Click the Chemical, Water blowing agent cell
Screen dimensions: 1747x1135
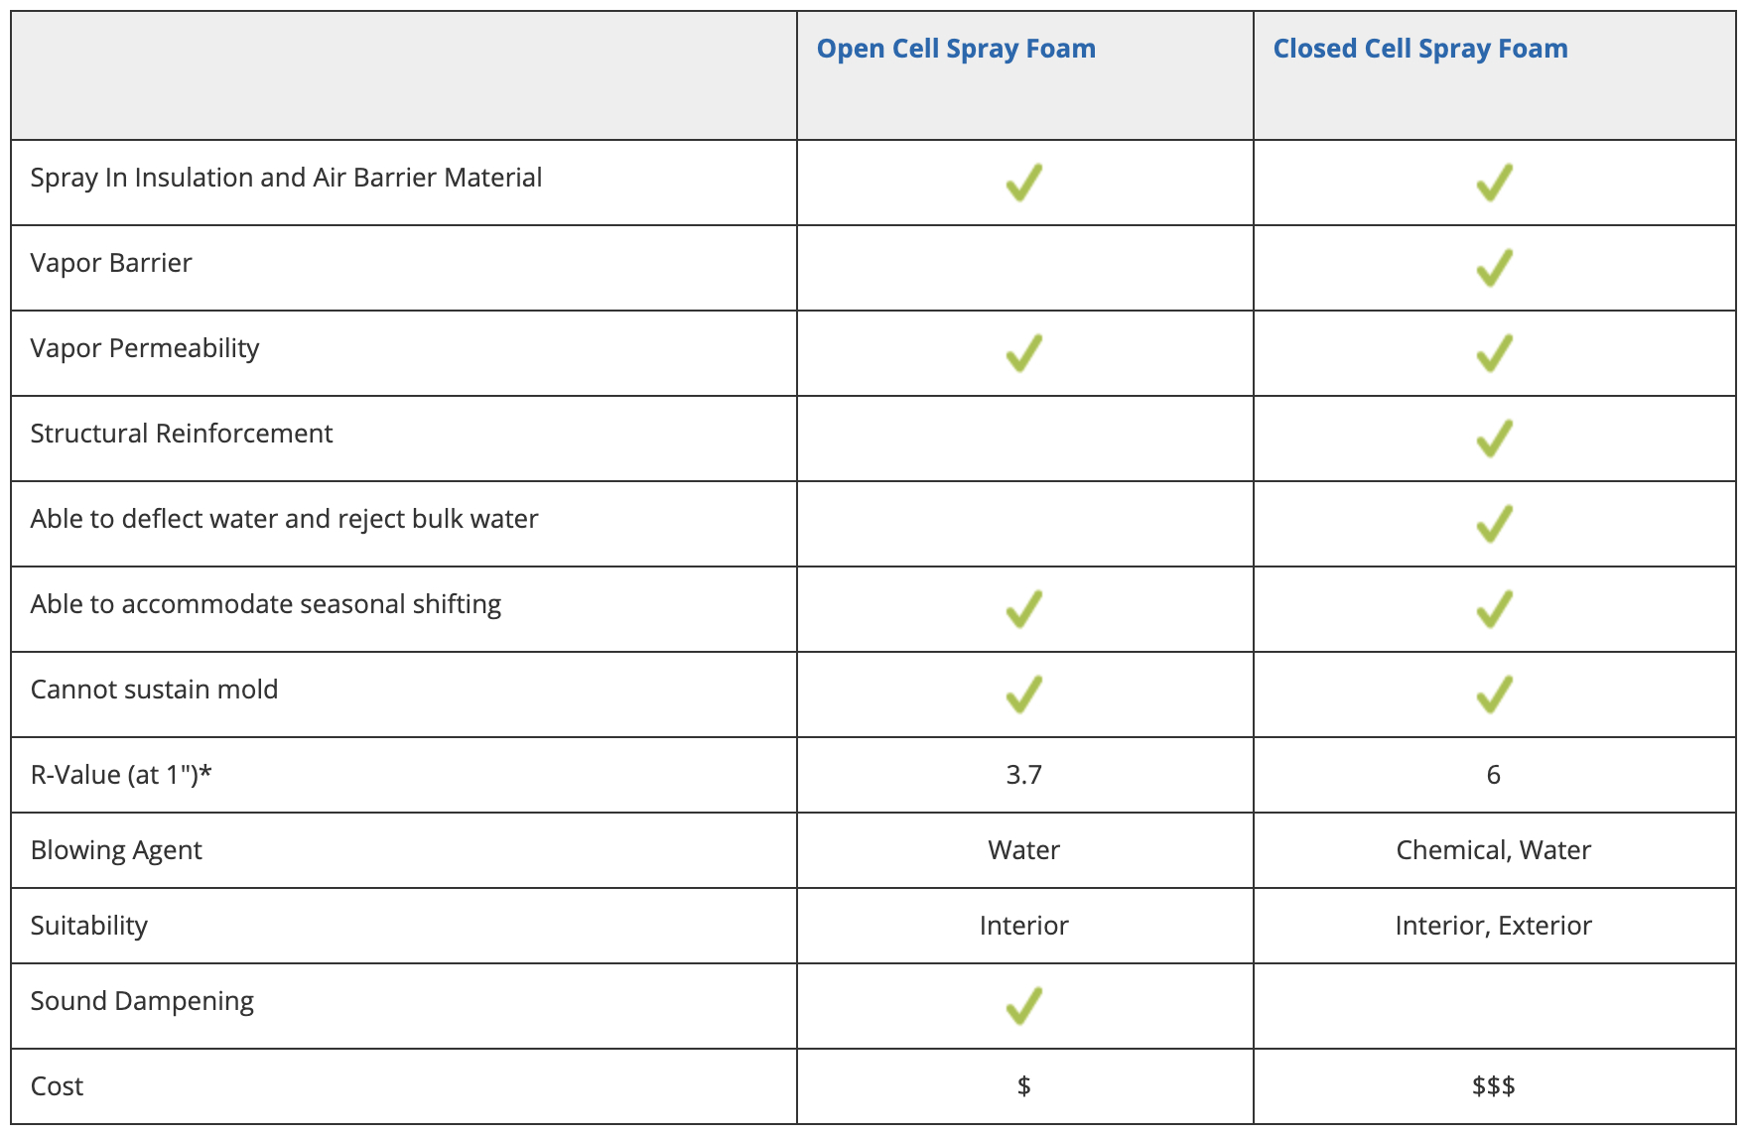pos(1493,850)
